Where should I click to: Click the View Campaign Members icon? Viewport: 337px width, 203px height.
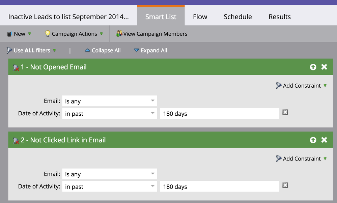click(x=119, y=34)
